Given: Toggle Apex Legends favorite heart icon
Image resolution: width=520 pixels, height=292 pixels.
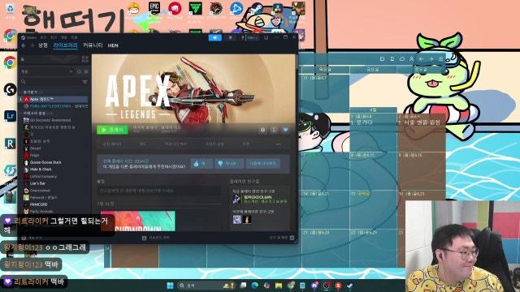Looking at the screenshot, I should (285, 130).
